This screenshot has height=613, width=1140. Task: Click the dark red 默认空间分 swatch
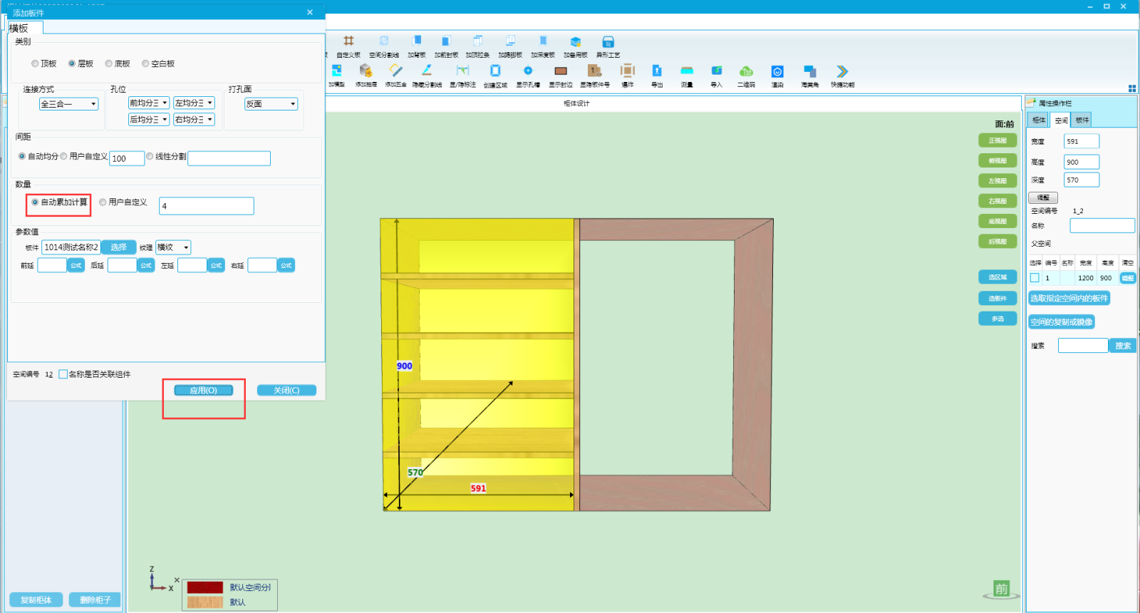205,587
